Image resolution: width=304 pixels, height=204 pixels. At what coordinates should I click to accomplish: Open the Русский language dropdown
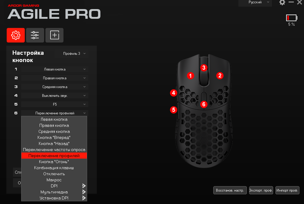[x=255, y=2]
